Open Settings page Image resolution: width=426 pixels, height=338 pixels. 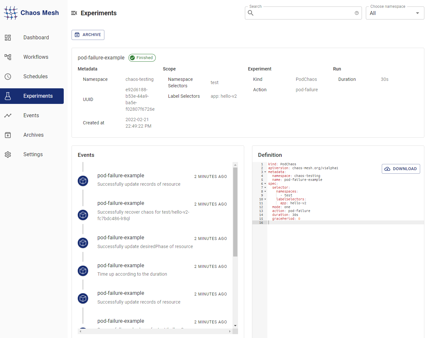(32, 155)
